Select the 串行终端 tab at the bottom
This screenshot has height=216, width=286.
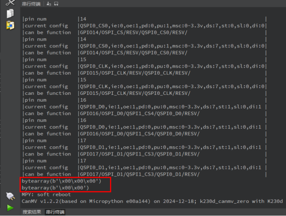(x=55, y=212)
